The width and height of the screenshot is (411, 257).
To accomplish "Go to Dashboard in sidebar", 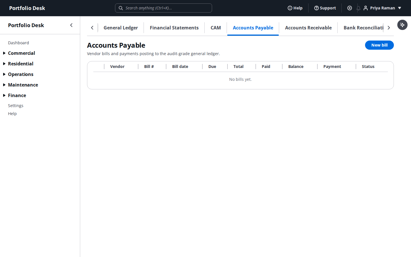I will point(19,43).
